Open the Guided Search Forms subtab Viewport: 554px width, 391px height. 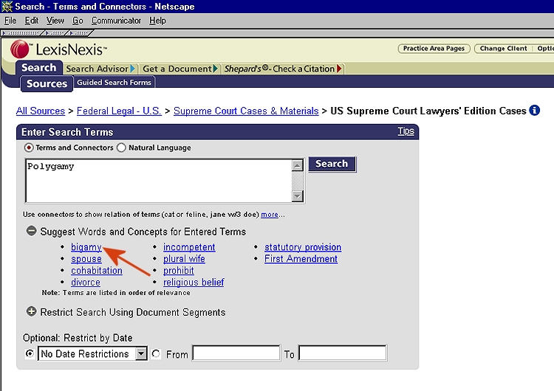pos(114,83)
